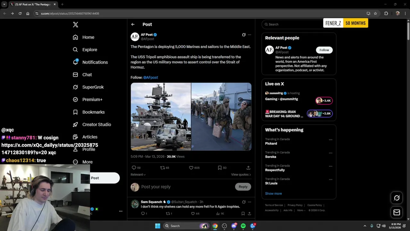Viewport: 410px width, 231px height.
Task: Click the account options dots in the sidebar
Action: [x=121, y=211]
